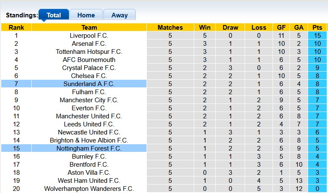Open Wolverhampton Wanderers F.C. entry
Image resolution: width=328 pixels, height=193 pixels.
89,189
